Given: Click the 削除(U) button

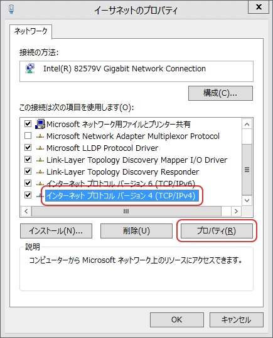Looking at the screenshot, I should pyautogui.click(x=136, y=231).
